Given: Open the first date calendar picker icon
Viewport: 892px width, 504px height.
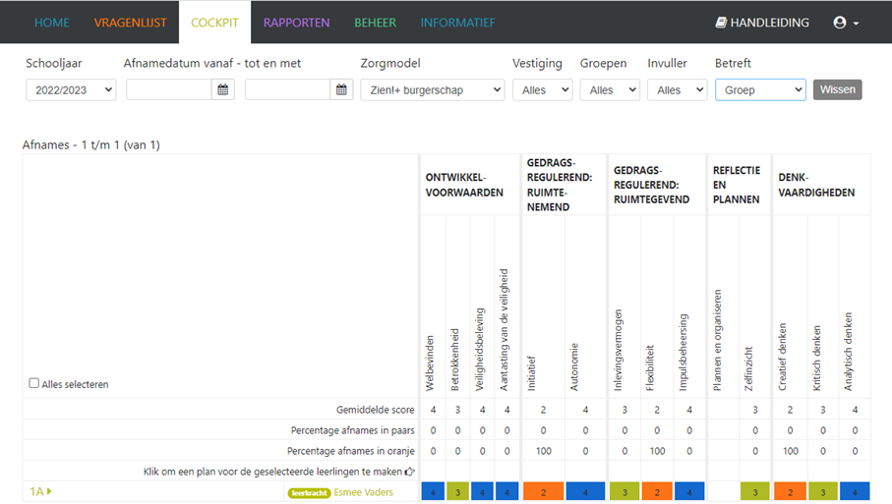Looking at the screenshot, I should [x=223, y=90].
